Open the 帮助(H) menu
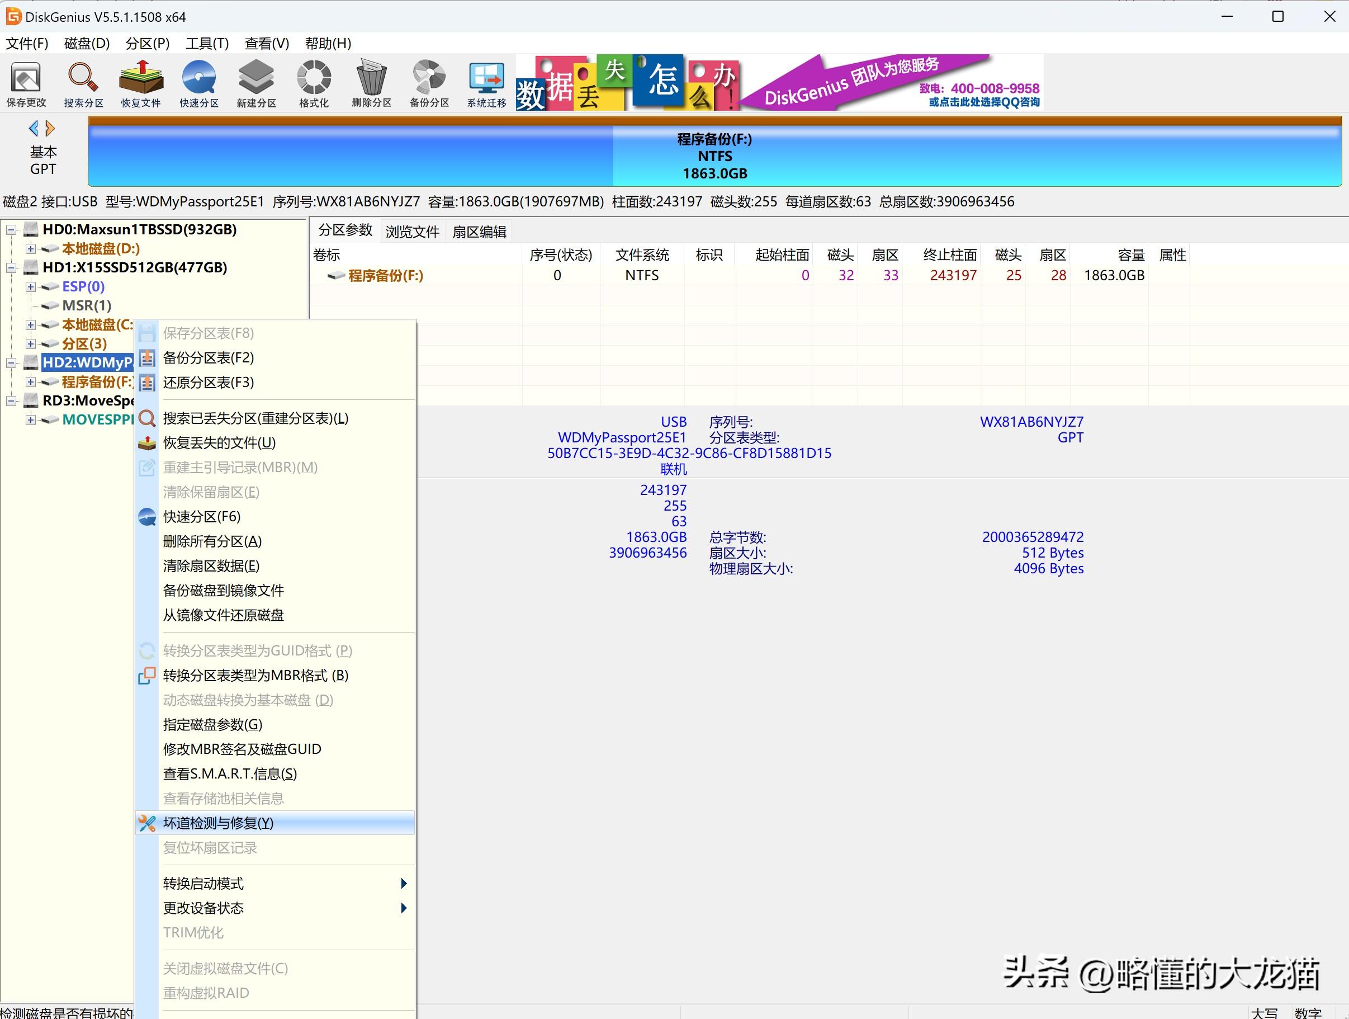 328,43
